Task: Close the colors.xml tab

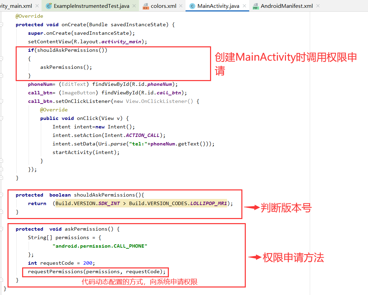Action: tap(181, 6)
